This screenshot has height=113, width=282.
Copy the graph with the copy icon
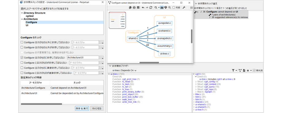130,8
